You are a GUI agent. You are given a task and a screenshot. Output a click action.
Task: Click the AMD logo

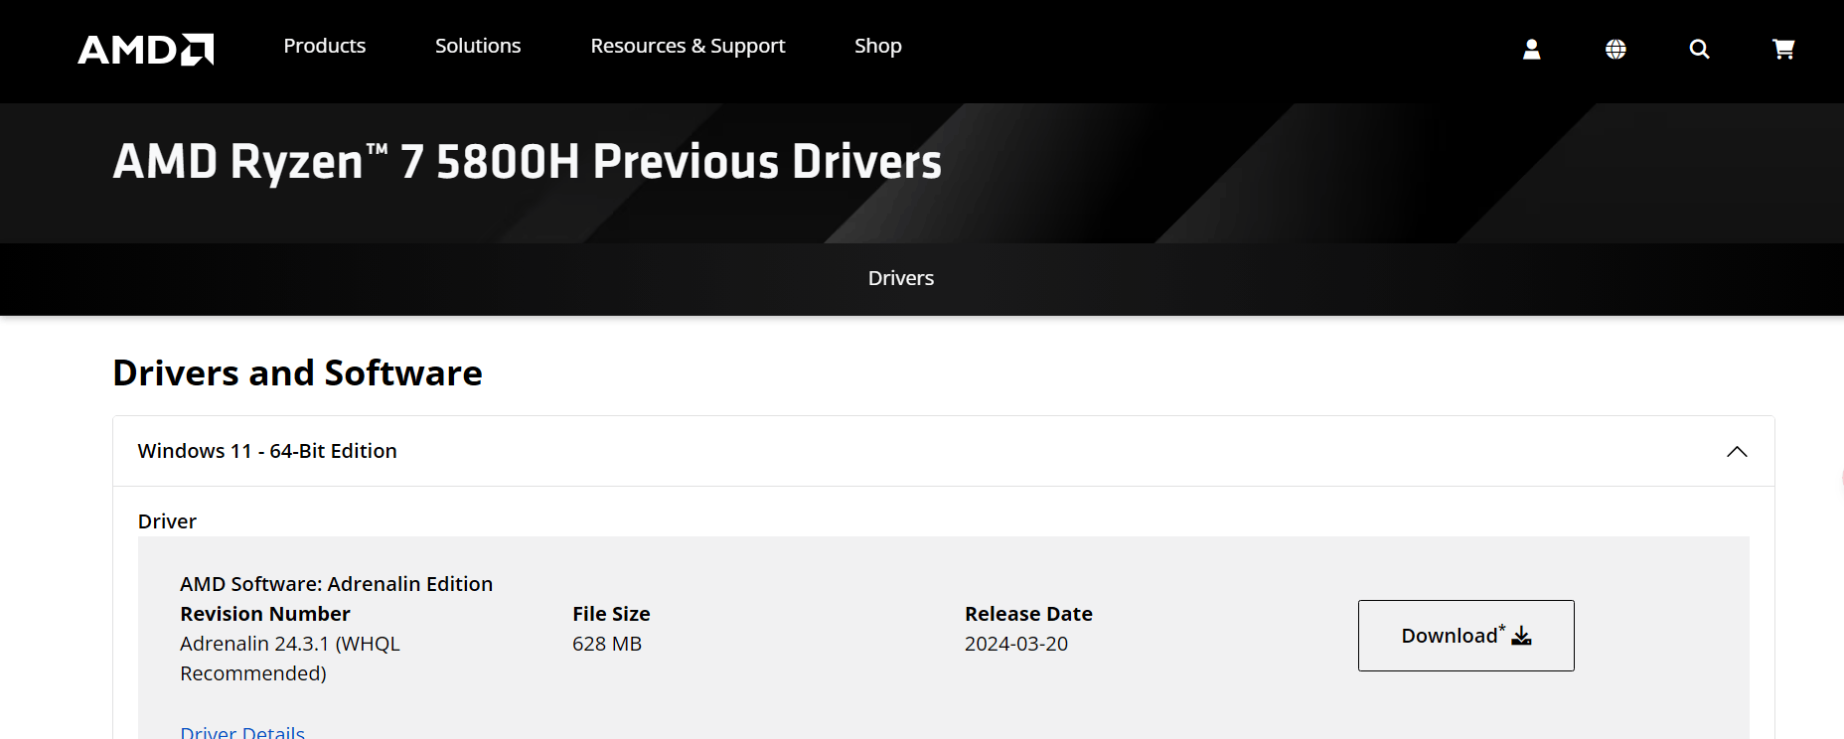(146, 50)
